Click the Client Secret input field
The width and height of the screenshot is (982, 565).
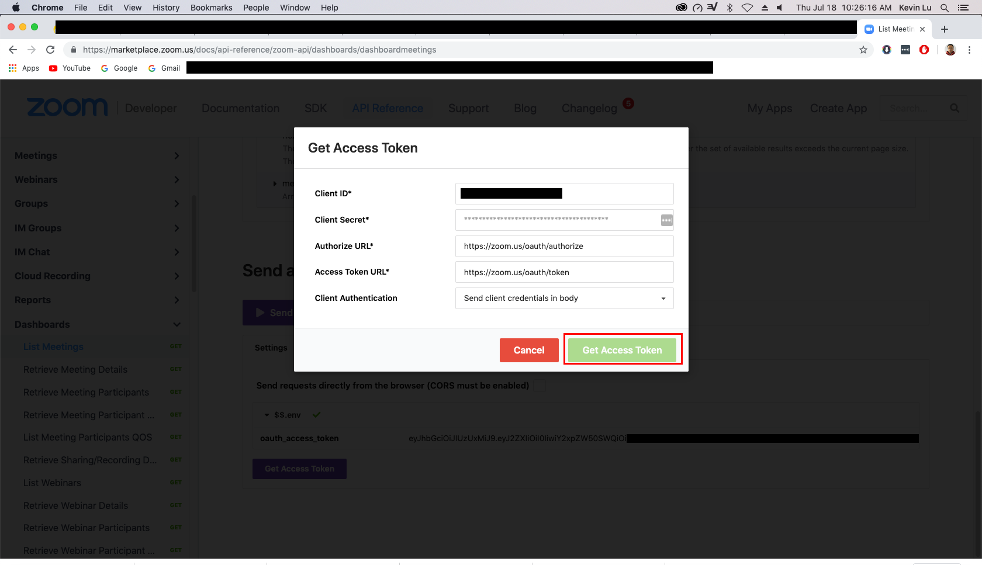pos(565,220)
